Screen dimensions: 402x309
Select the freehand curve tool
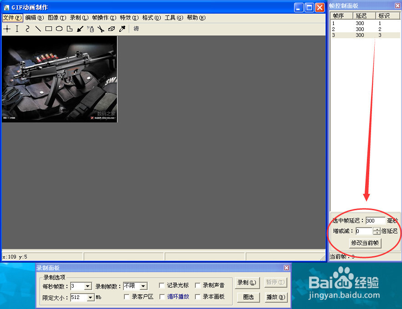point(27,29)
